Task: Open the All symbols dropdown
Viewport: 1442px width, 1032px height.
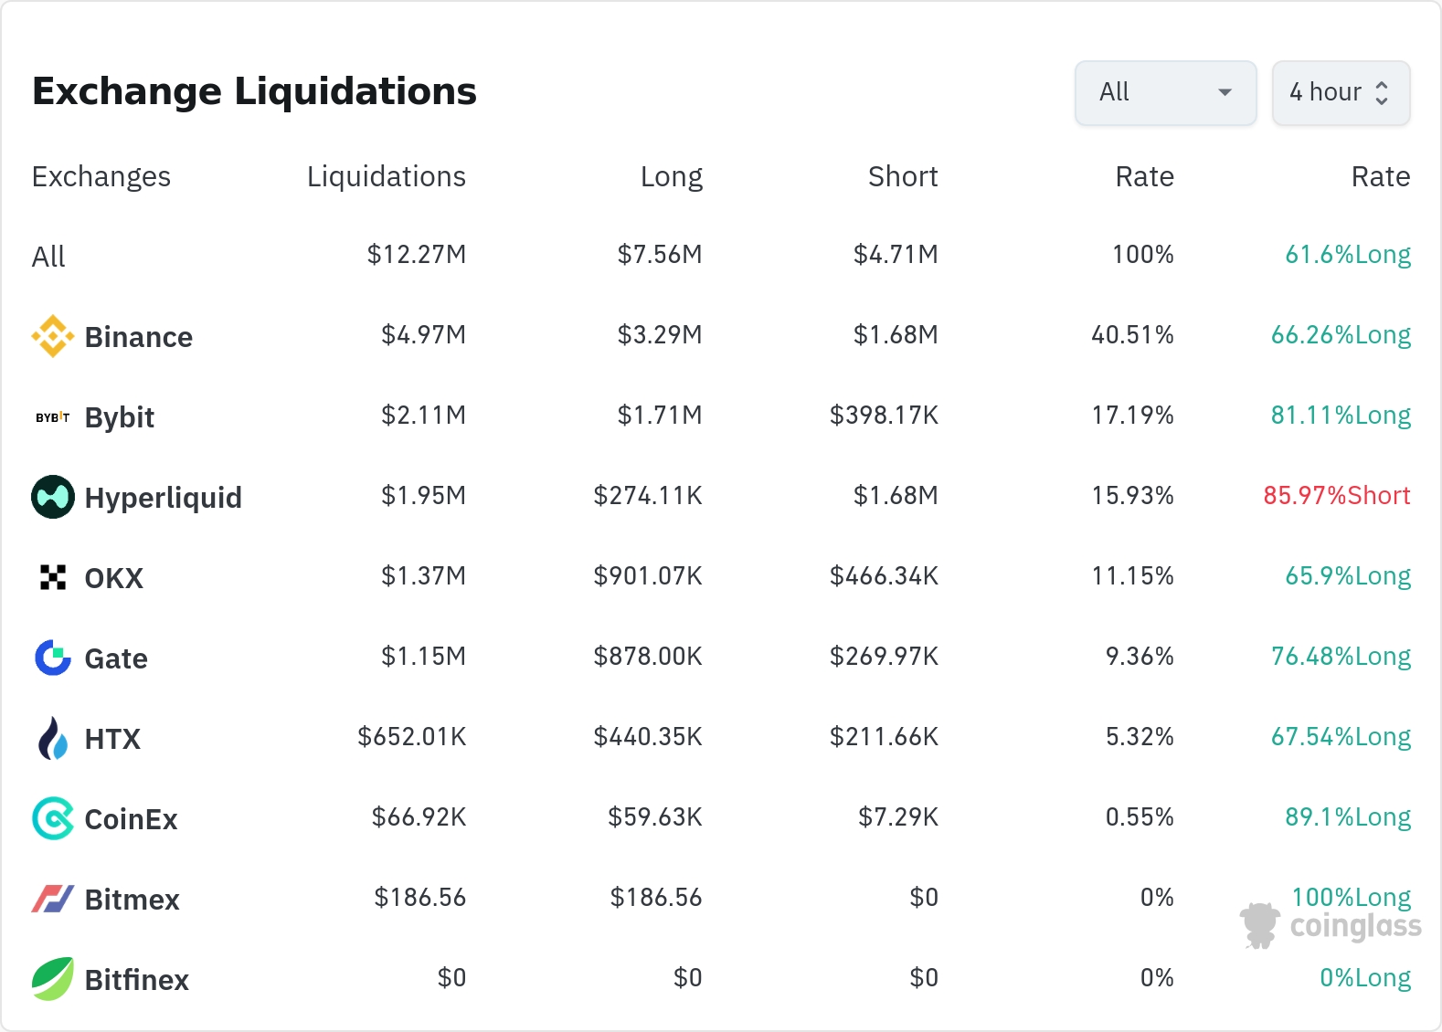Action: tap(1165, 92)
